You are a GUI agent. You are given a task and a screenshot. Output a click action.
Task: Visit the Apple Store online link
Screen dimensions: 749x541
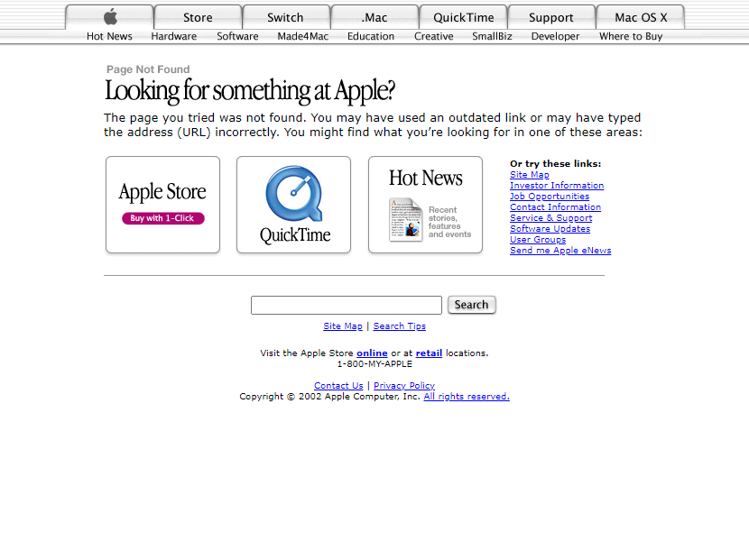pos(372,353)
